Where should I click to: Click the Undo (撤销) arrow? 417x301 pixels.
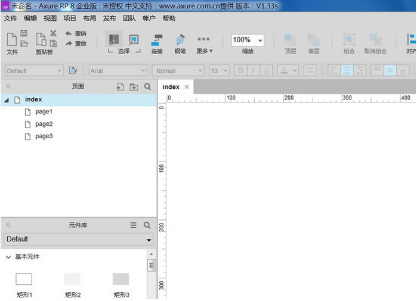[x=69, y=33]
